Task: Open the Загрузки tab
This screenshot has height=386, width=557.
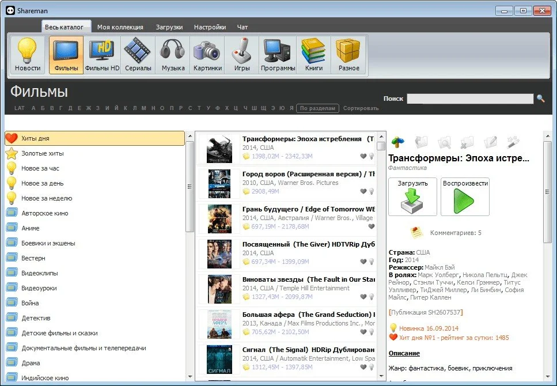Action: coord(169,27)
